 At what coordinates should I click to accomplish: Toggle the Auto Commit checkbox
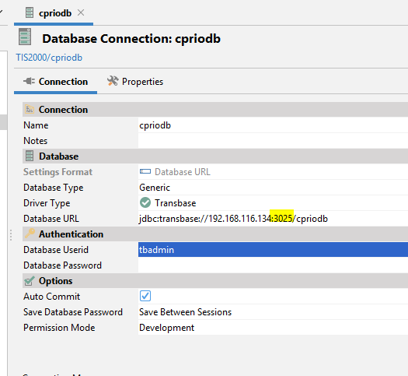coord(145,296)
